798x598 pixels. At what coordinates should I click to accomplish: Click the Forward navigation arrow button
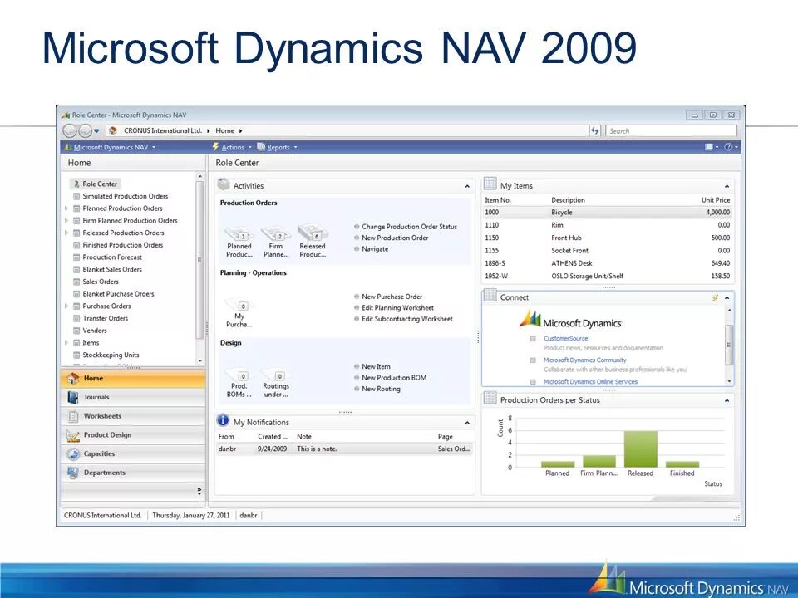pyautogui.click(x=85, y=130)
